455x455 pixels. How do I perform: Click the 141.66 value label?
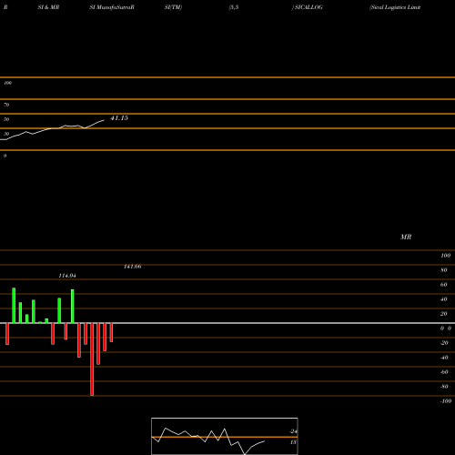(x=133, y=267)
